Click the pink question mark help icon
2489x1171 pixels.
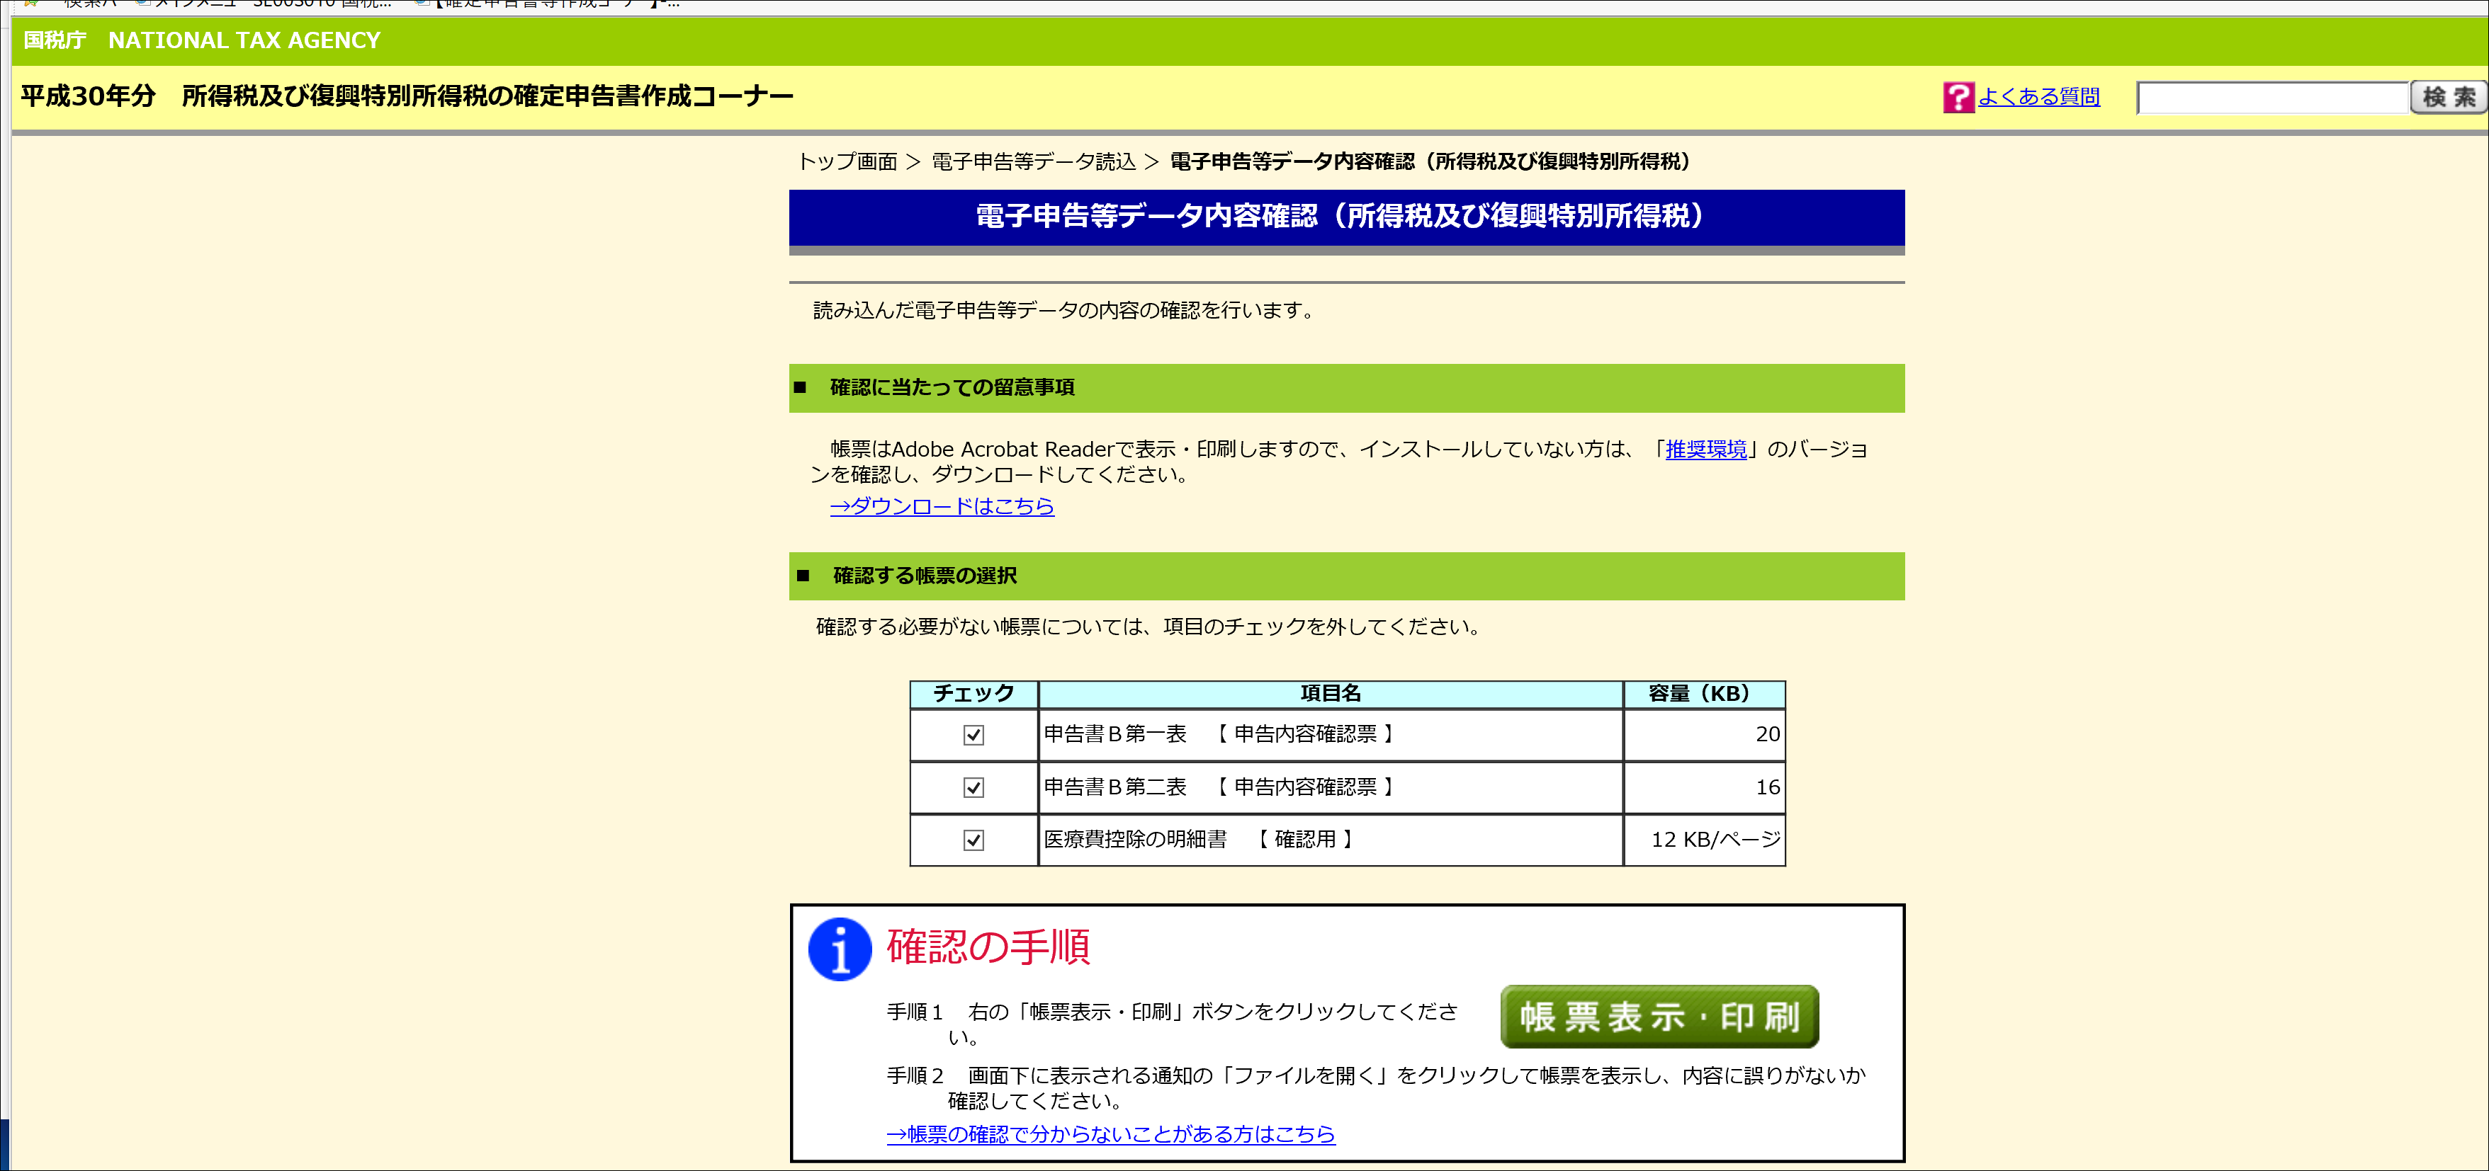click(x=1958, y=98)
